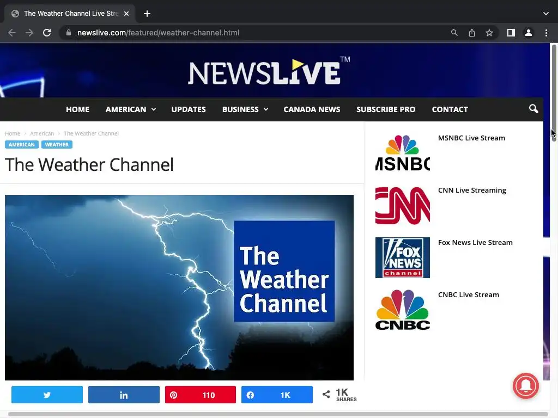Click The Weather Channel breadcrumb text
Viewport: 558px width, 418px height.
click(x=91, y=133)
